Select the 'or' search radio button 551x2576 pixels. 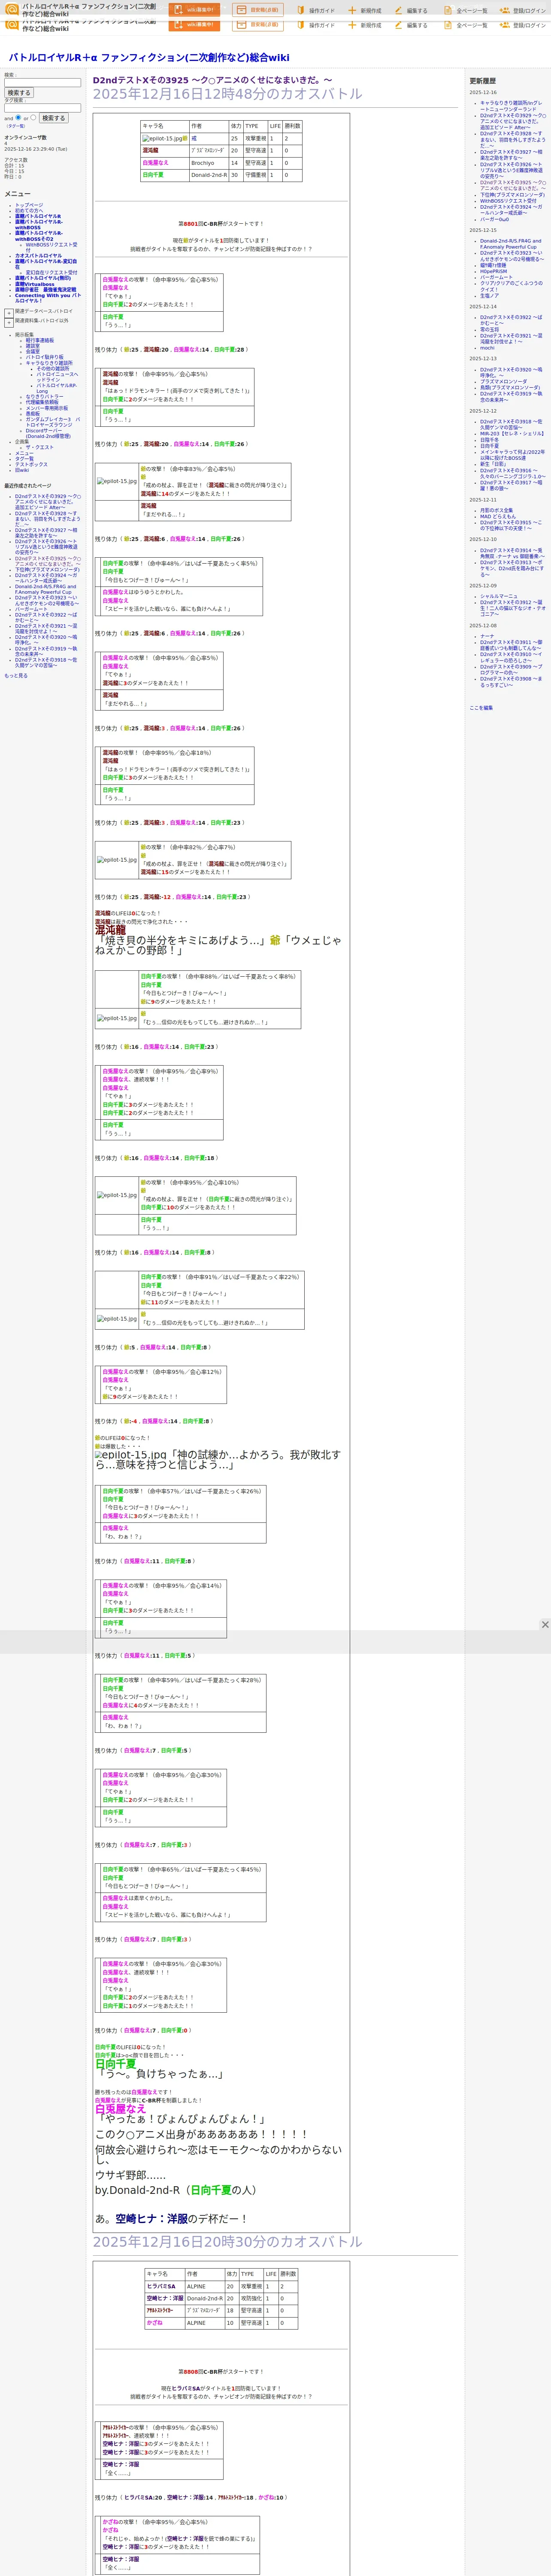(33, 118)
